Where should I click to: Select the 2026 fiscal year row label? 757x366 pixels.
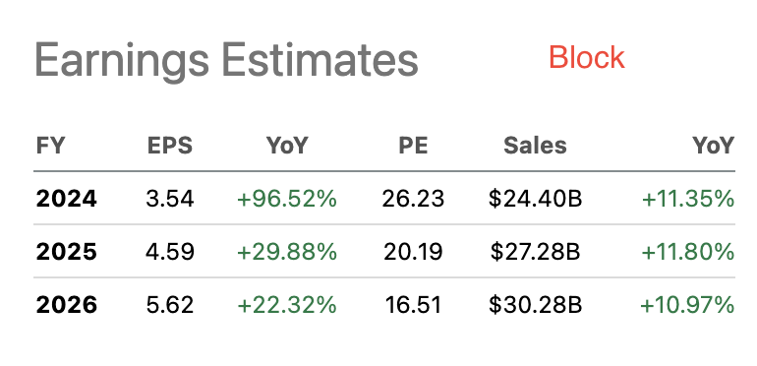(x=67, y=305)
